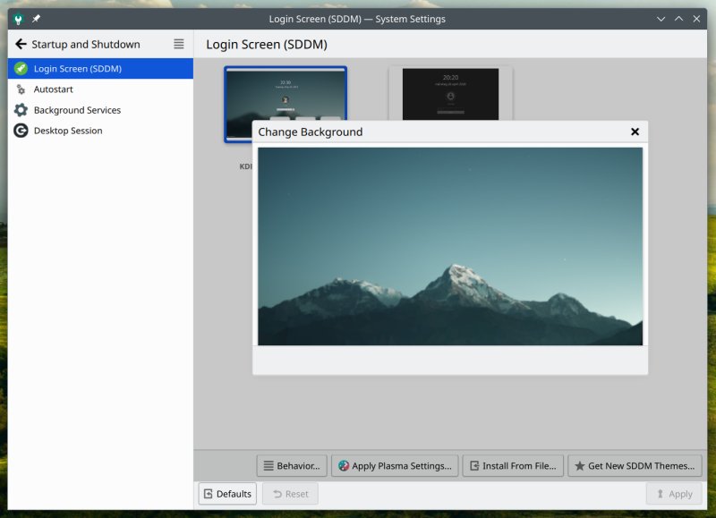Open the sidebar hamburger menu
The width and height of the screenshot is (716, 518).
pyautogui.click(x=177, y=43)
